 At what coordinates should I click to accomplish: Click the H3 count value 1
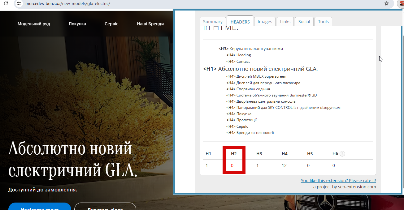point(258,165)
